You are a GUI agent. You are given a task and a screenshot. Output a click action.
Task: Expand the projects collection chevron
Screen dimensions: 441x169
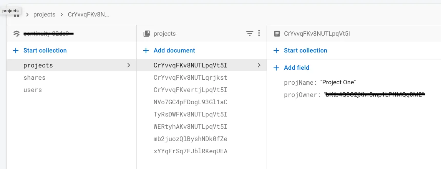(129, 65)
